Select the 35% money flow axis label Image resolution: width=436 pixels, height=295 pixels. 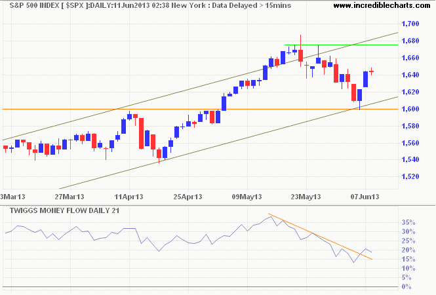point(408,222)
